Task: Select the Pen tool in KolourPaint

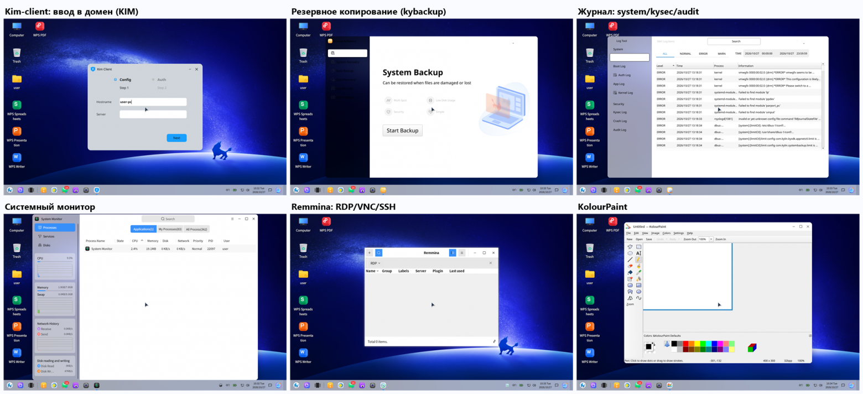Action: coord(638,260)
